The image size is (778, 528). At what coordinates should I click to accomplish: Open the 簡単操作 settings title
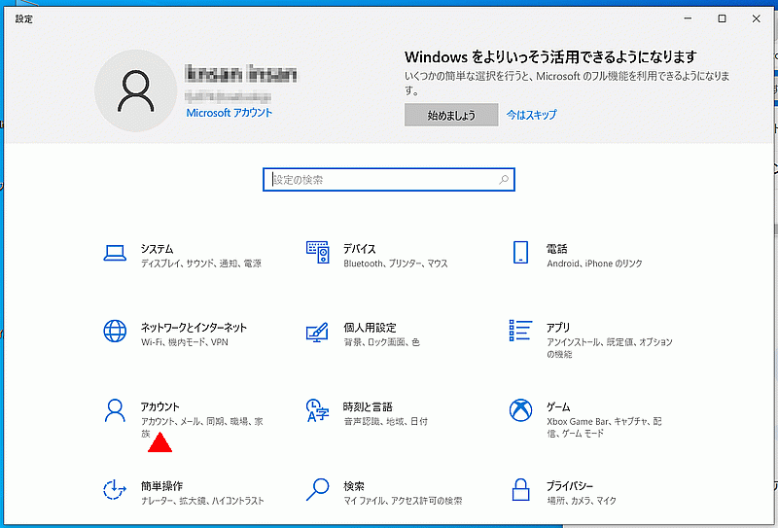pyautogui.click(x=161, y=486)
